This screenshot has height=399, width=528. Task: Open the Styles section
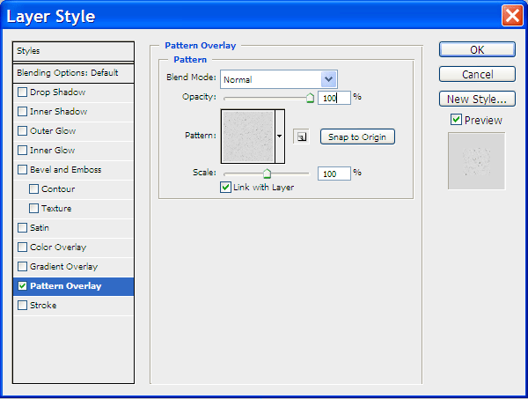(x=74, y=51)
